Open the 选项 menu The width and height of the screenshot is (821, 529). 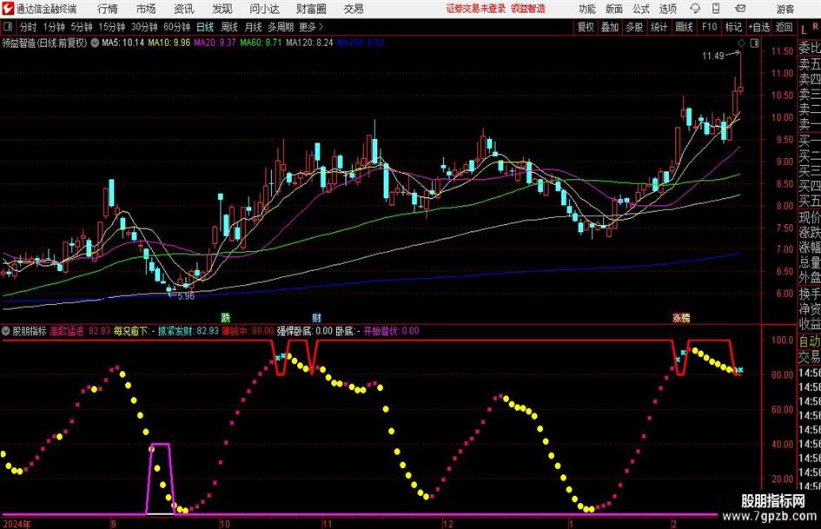coord(667,9)
